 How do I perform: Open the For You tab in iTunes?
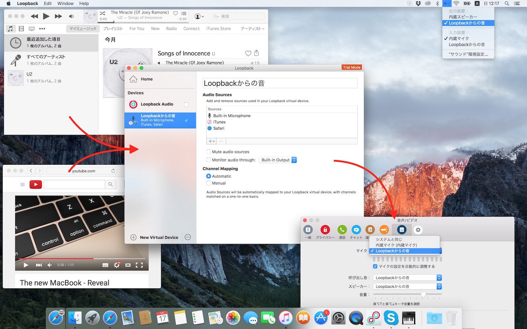137,29
